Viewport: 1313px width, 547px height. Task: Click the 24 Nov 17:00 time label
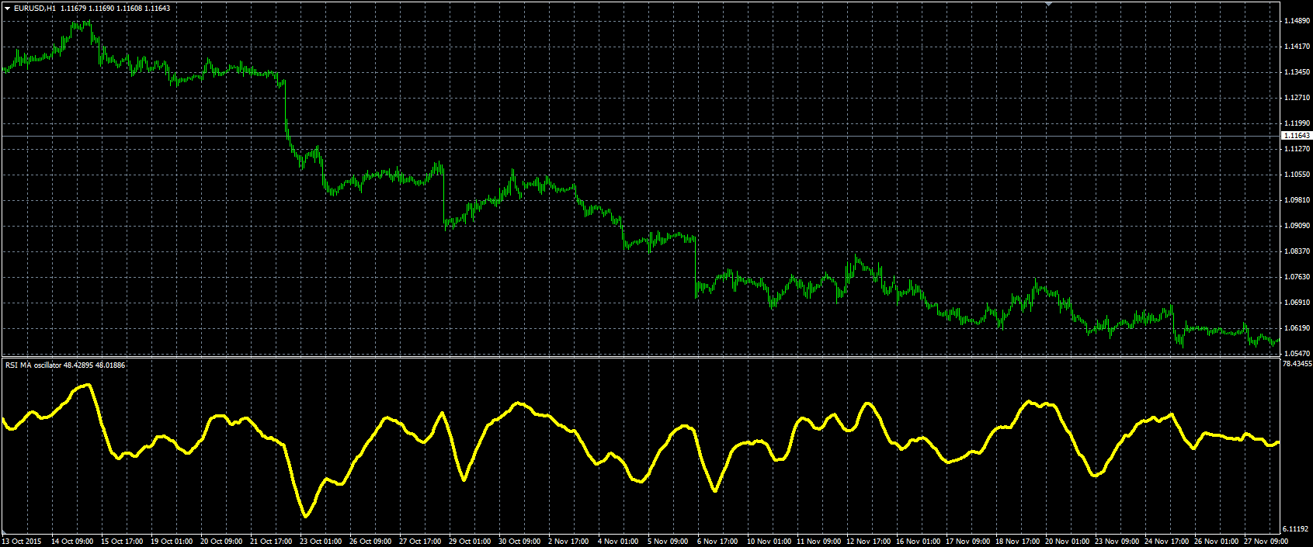tap(1165, 542)
